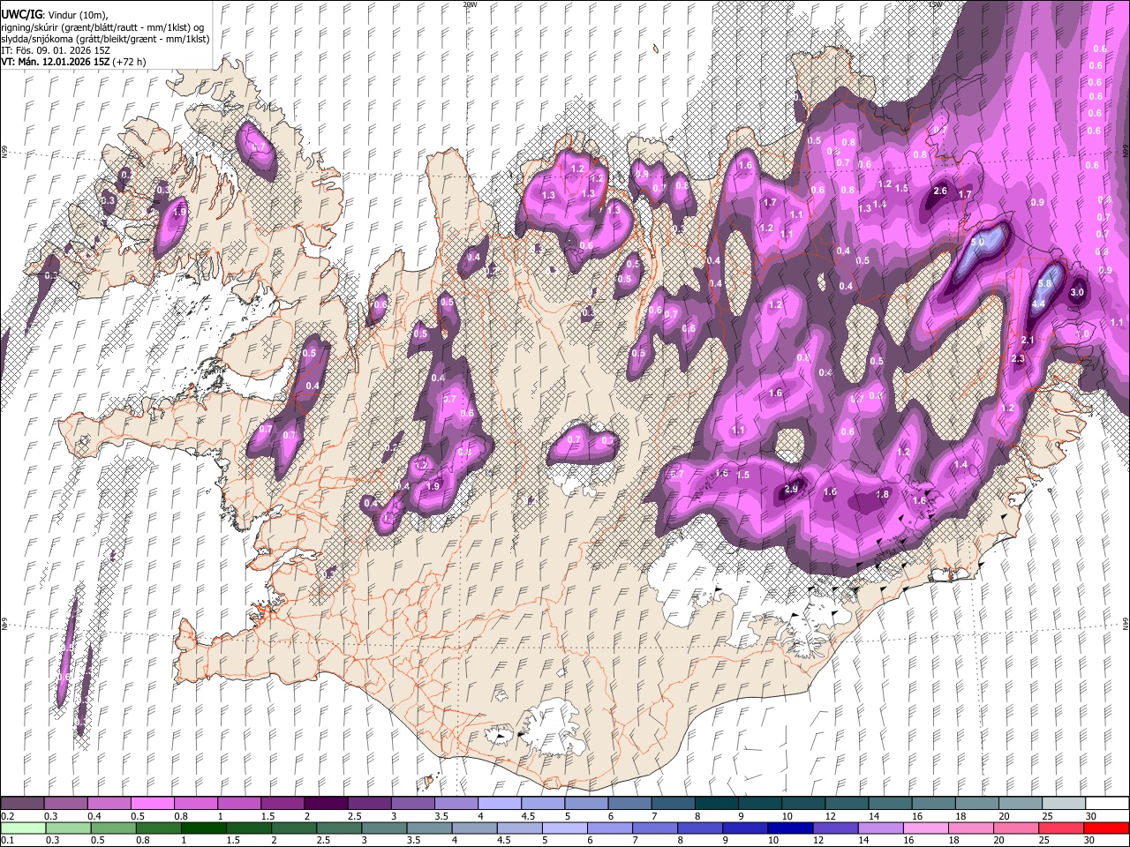The height and width of the screenshot is (847, 1130).
Task: Click the '30' label in the upper legend row
Action: (x=1090, y=816)
